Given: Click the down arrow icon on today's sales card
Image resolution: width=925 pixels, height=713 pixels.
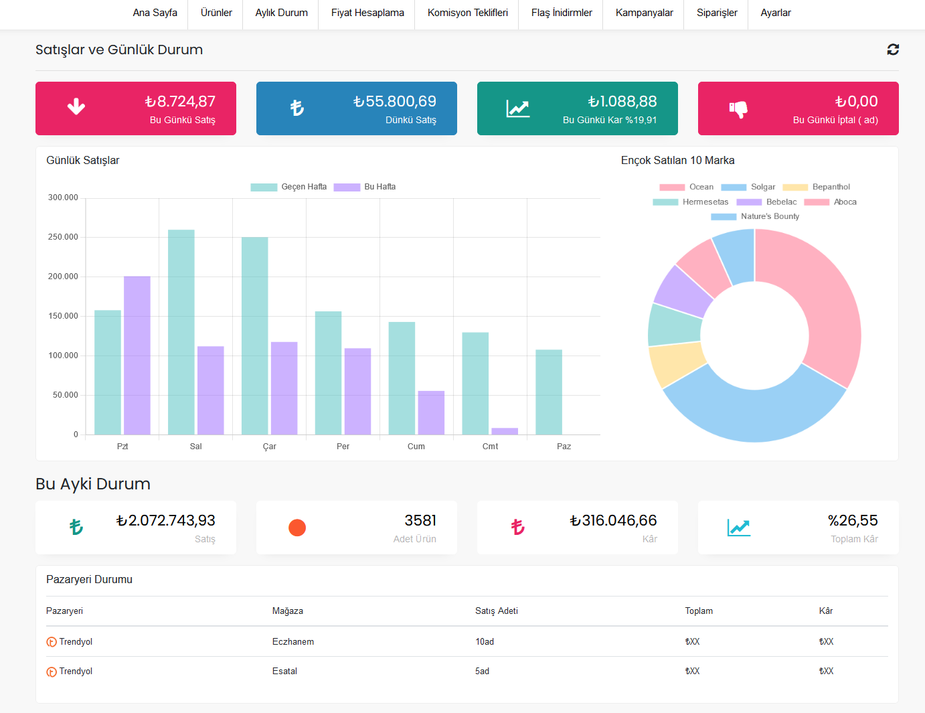Looking at the screenshot, I should pyautogui.click(x=76, y=107).
